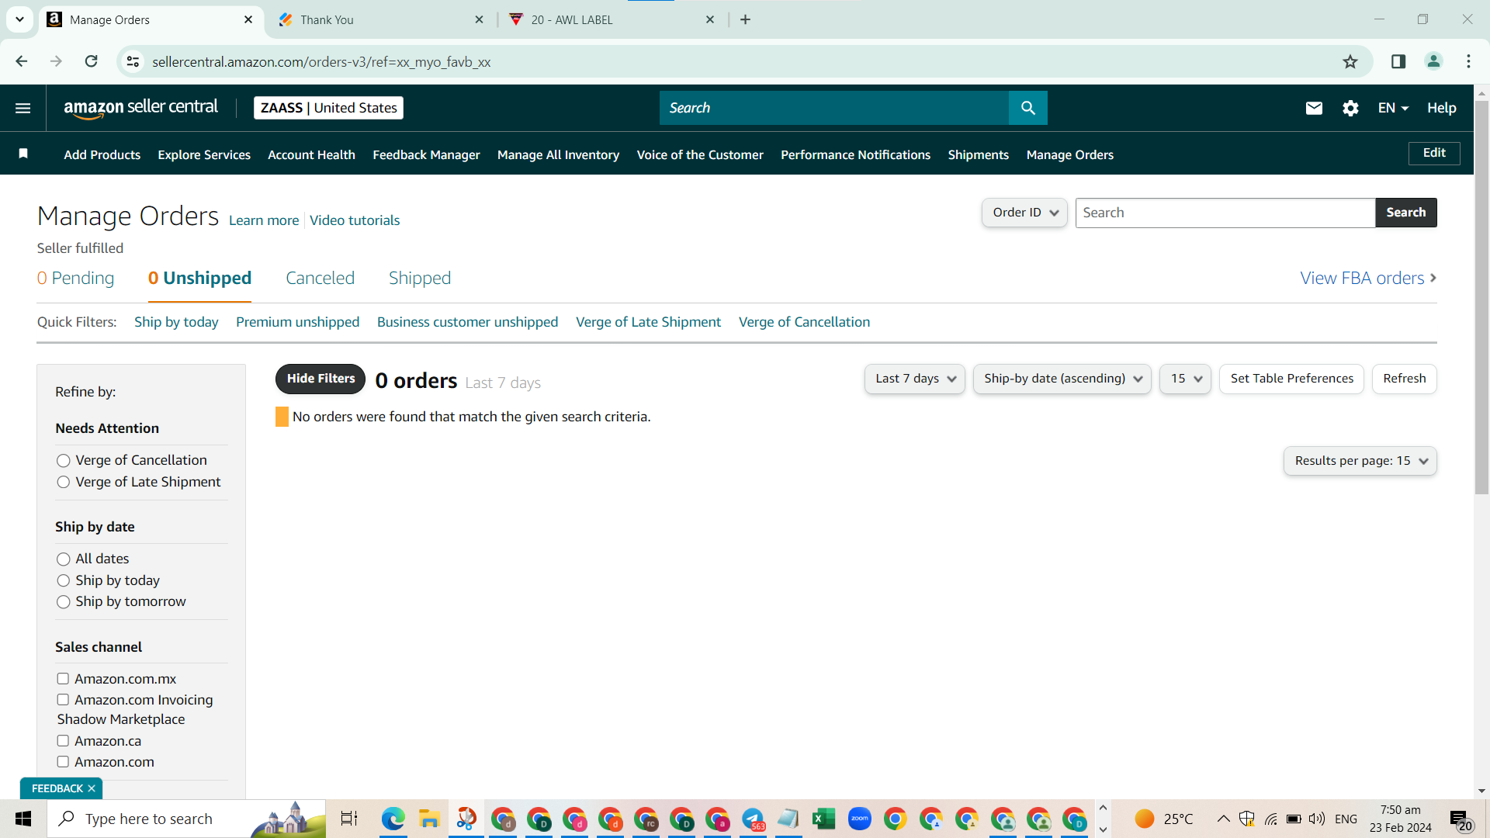Show hidden system tray icons
The image size is (1490, 838).
1223,819
